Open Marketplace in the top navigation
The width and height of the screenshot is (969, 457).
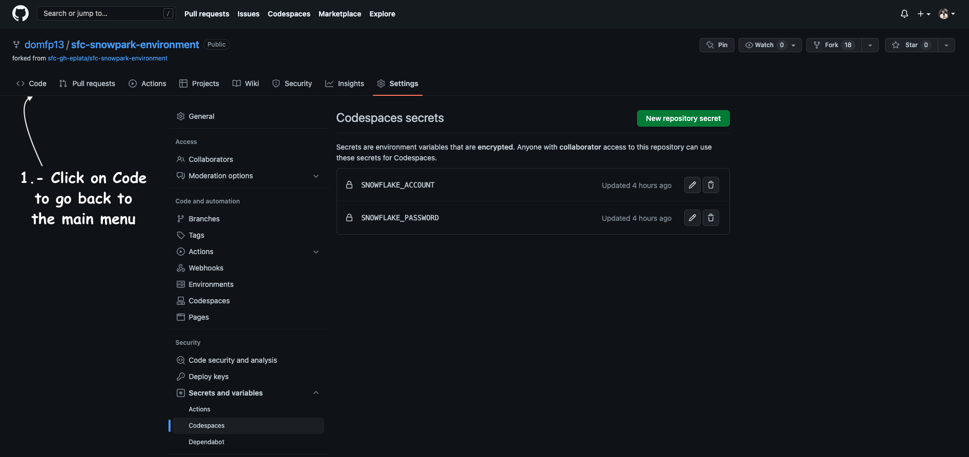coord(340,14)
